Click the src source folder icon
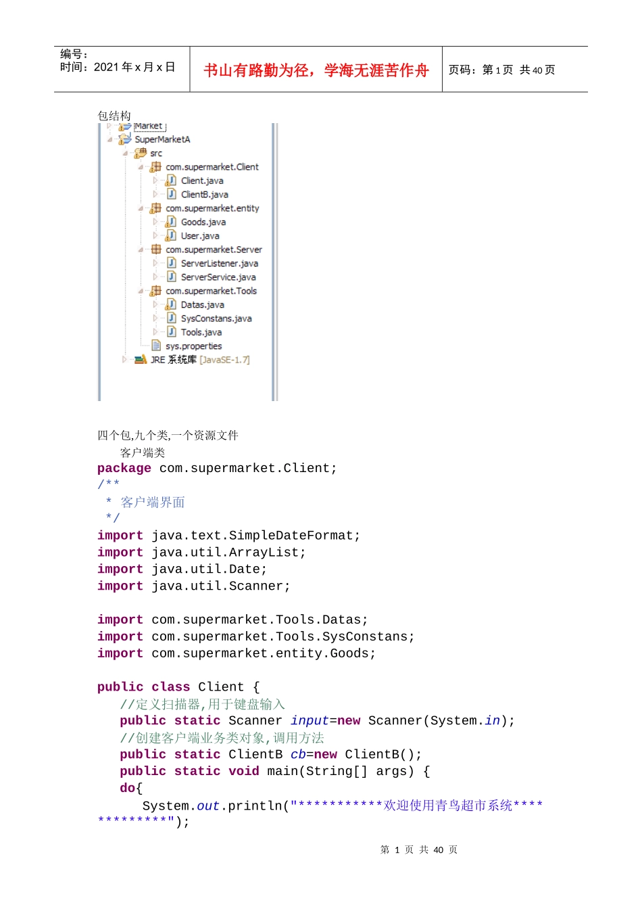Image resolution: width=642 pixels, height=909 pixels. (141, 154)
